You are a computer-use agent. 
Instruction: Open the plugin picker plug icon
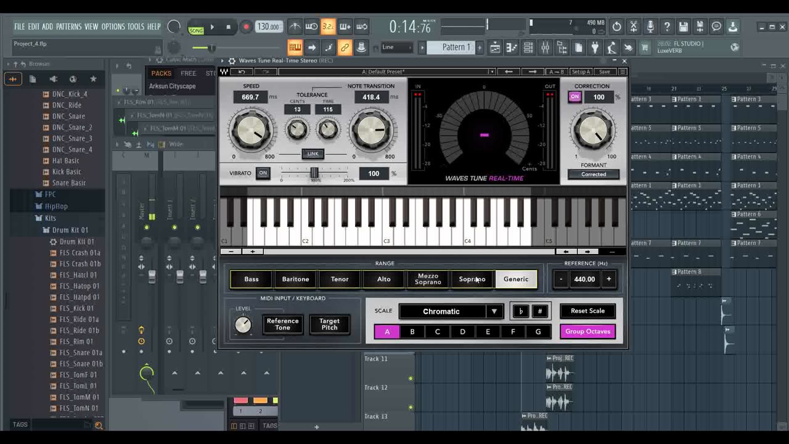click(x=595, y=47)
